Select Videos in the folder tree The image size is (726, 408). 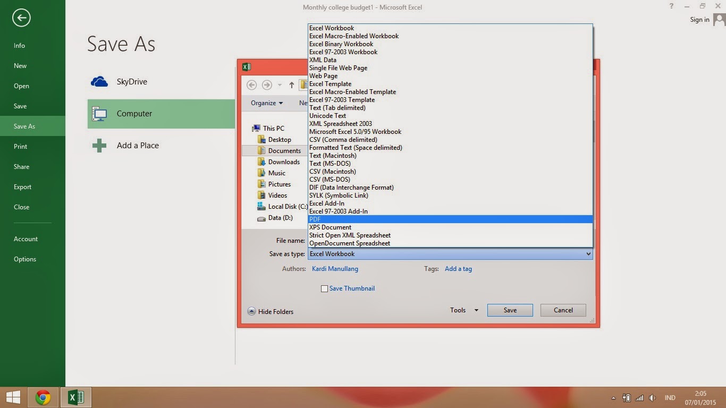coord(272,195)
